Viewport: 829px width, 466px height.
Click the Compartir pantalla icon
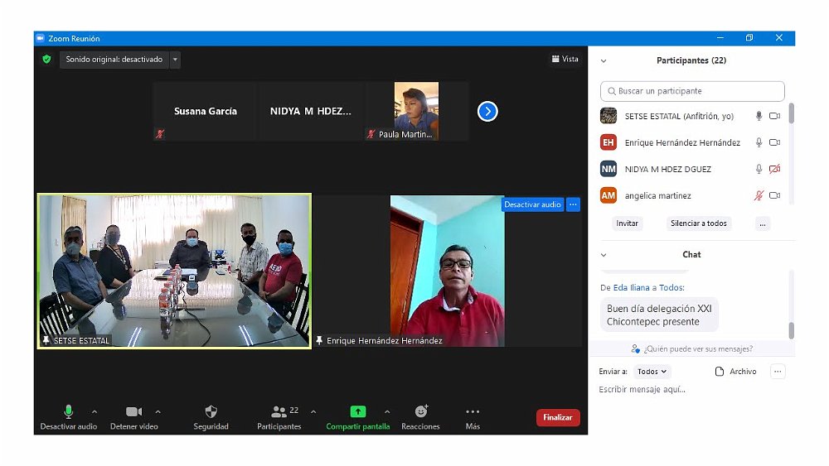tap(357, 412)
